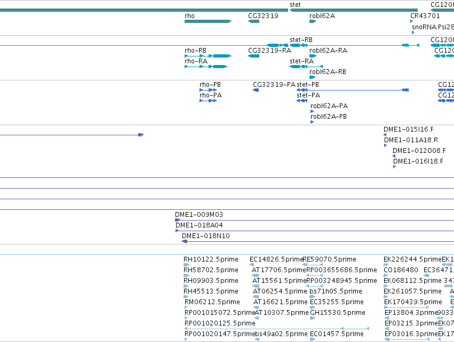Open the robl62A-RB transcript label
Viewport: 454px width, 342px height.
click(x=328, y=72)
